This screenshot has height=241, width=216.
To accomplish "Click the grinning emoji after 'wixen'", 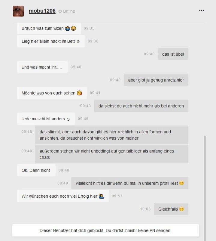I will (x=74, y=28).
